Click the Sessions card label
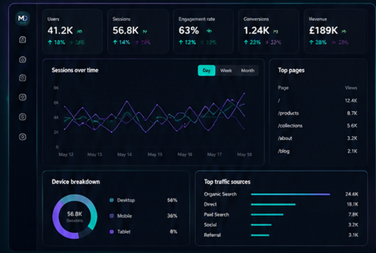The width and height of the screenshot is (376, 253). pos(122,19)
